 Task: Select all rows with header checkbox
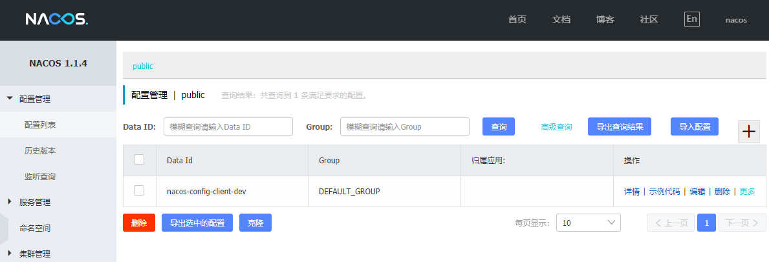click(139, 159)
